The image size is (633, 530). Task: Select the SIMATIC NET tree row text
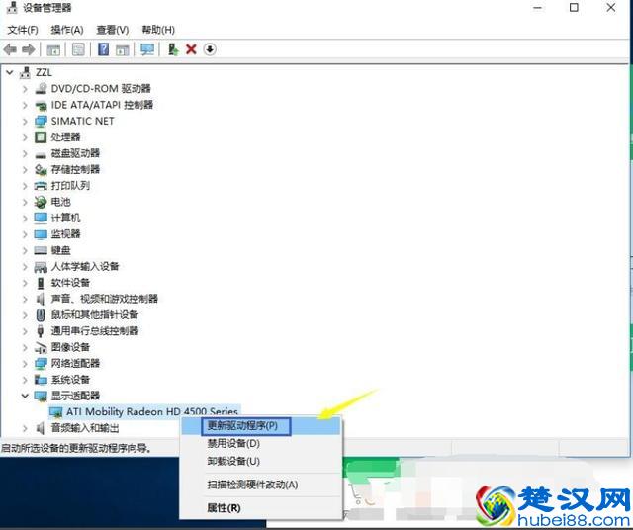tap(82, 121)
